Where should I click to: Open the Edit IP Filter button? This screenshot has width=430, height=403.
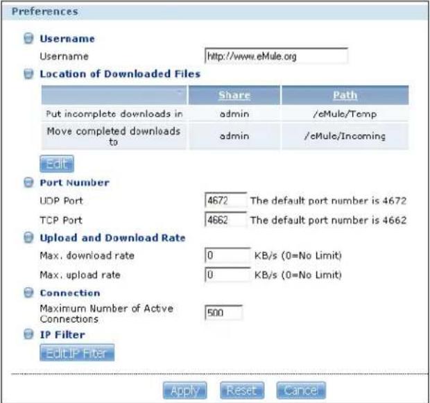coord(77,353)
